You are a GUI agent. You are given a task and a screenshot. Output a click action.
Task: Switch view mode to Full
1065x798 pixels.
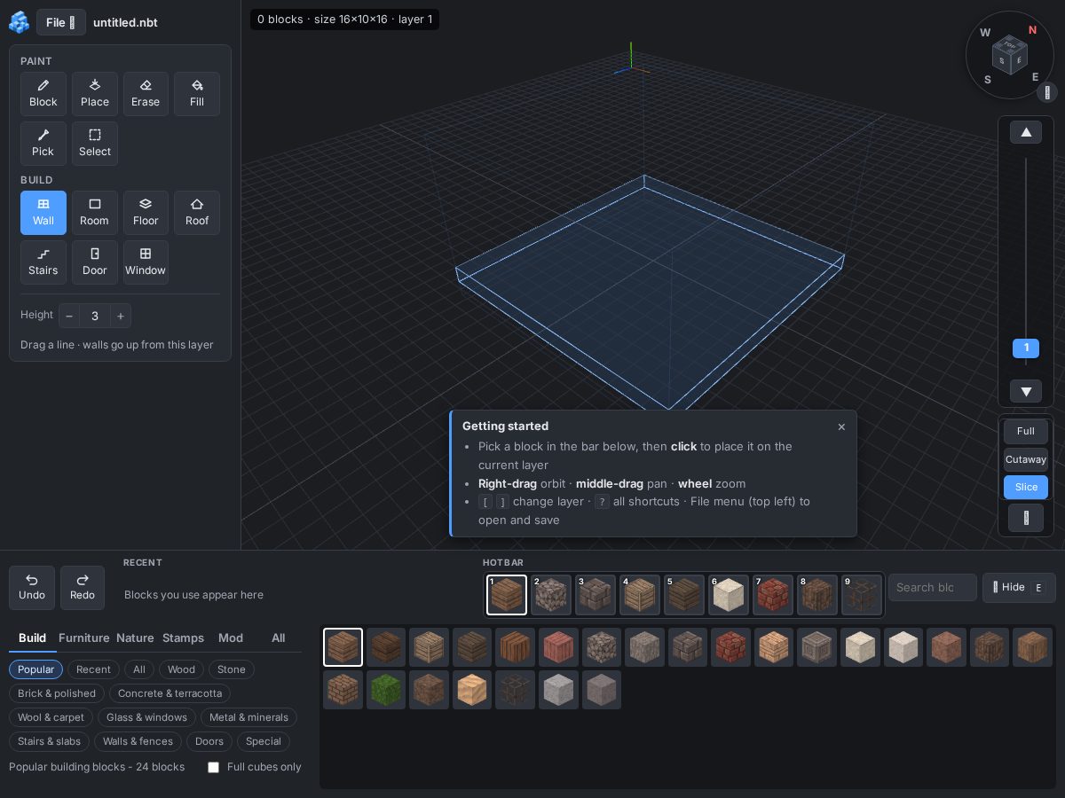(x=1026, y=432)
